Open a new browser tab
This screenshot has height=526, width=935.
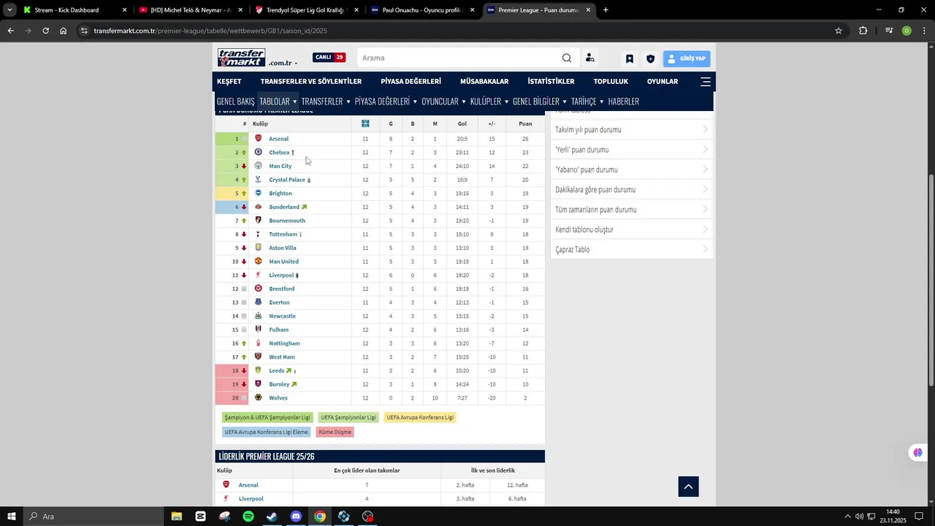tap(606, 10)
